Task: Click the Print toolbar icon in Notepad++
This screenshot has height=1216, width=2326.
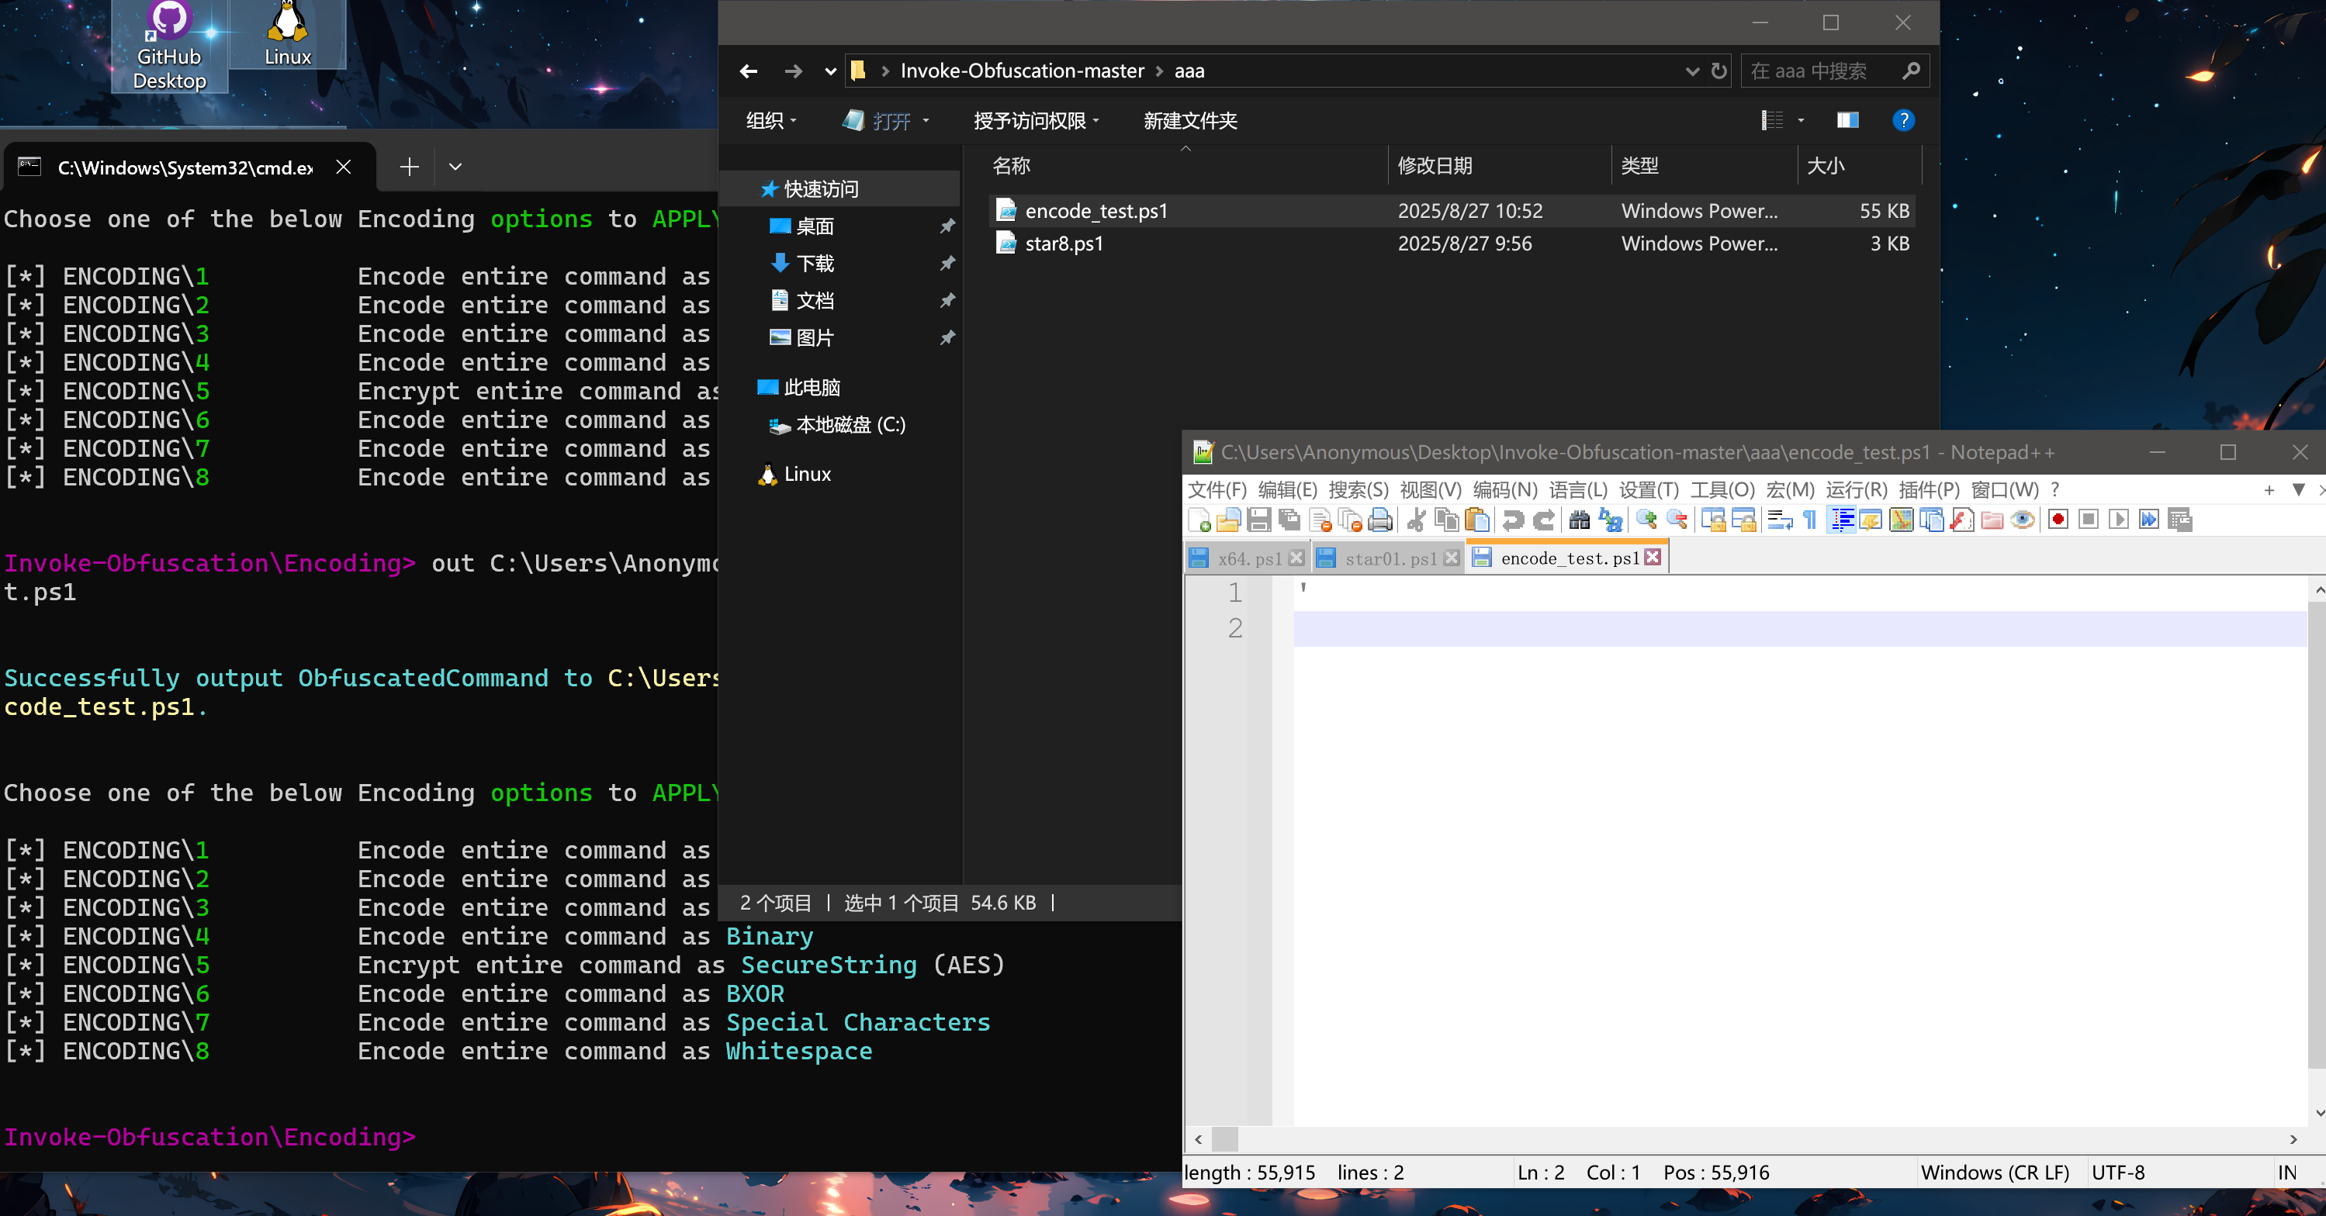Action: [x=1380, y=520]
